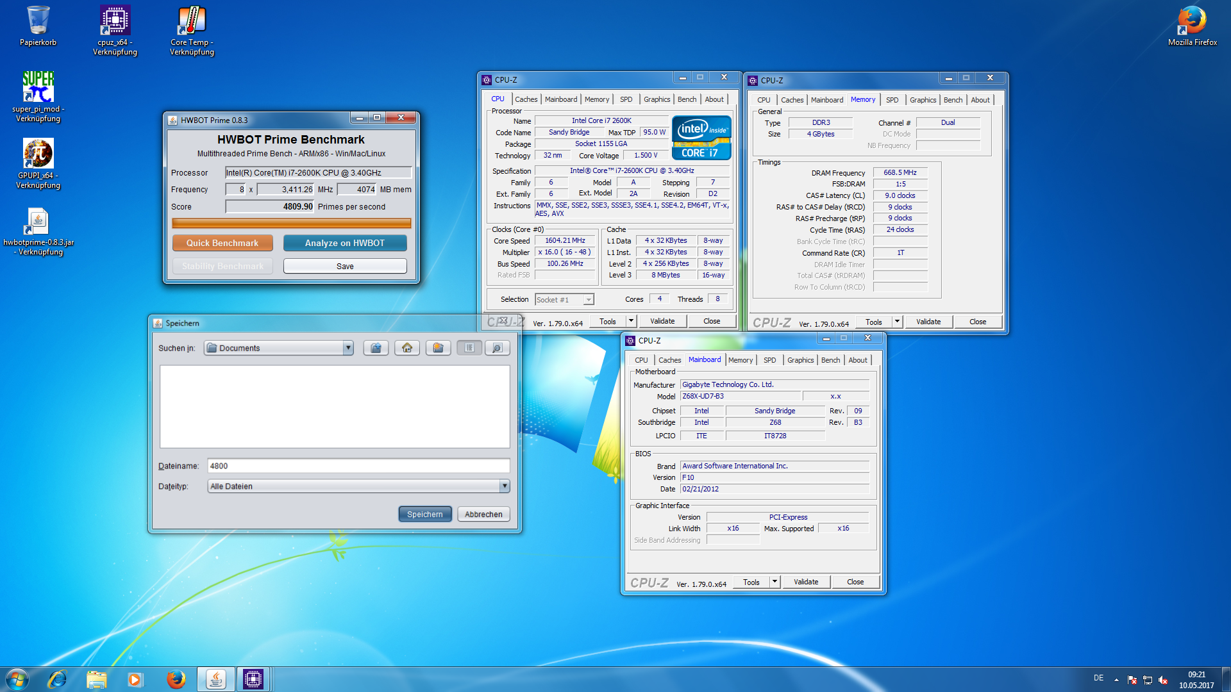Open Graphics tab in Memory window
1231x692 pixels.
[923, 100]
